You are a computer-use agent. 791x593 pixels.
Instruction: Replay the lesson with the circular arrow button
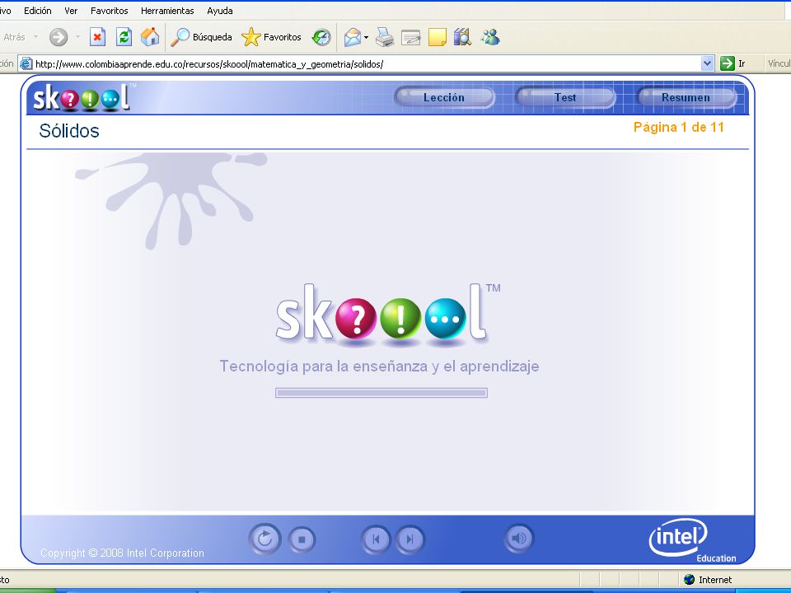pyautogui.click(x=264, y=539)
